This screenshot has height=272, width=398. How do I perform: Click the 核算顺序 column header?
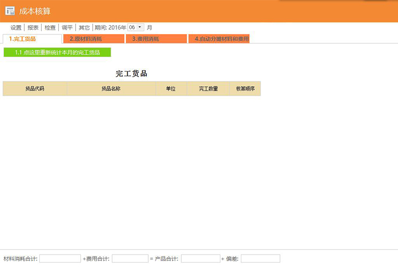[x=245, y=88]
